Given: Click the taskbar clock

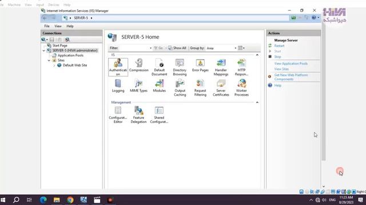Looking at the screenshot, I should (x=346, y=200).
